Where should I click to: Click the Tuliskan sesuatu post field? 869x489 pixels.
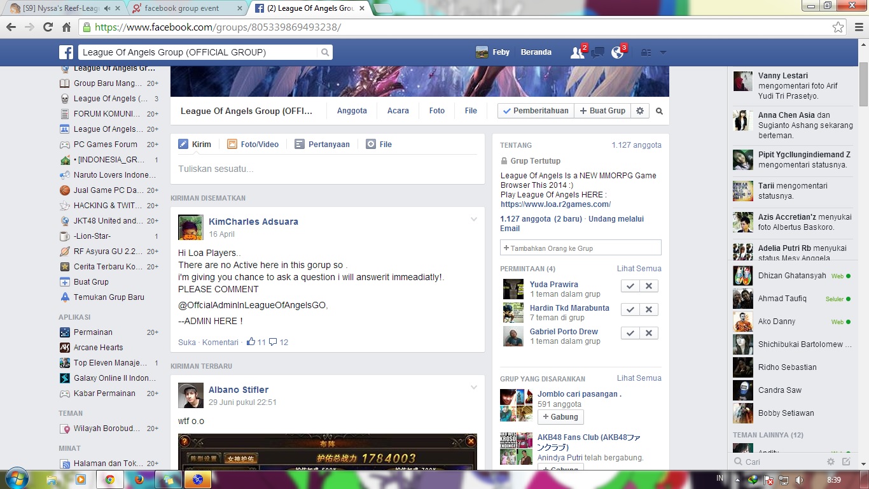327,169
